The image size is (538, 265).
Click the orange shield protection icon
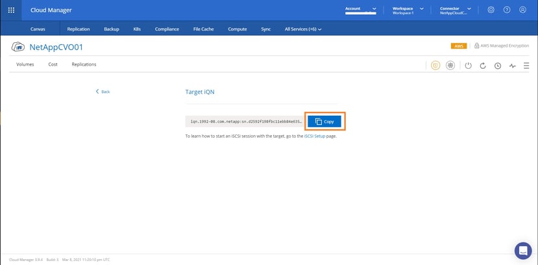(435, 66)
